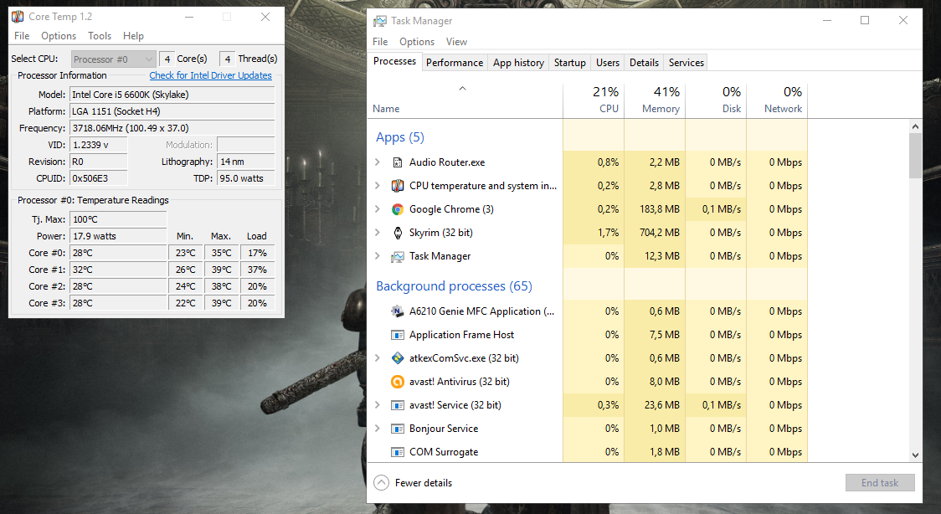Image resolution: width=941 pixels, height=514 pixels.
Task: Click the process list scroll up arrow
Action: tap(914, 126)
